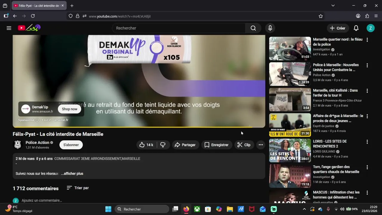The height and width of the screenshot is (215, 382).
Task: Open the tracking protection shield icon
Action: click(x=70, y=16)
